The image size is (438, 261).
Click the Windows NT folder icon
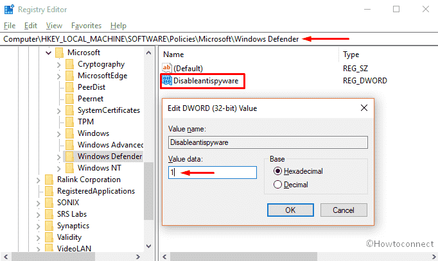[x=69, y=168]
